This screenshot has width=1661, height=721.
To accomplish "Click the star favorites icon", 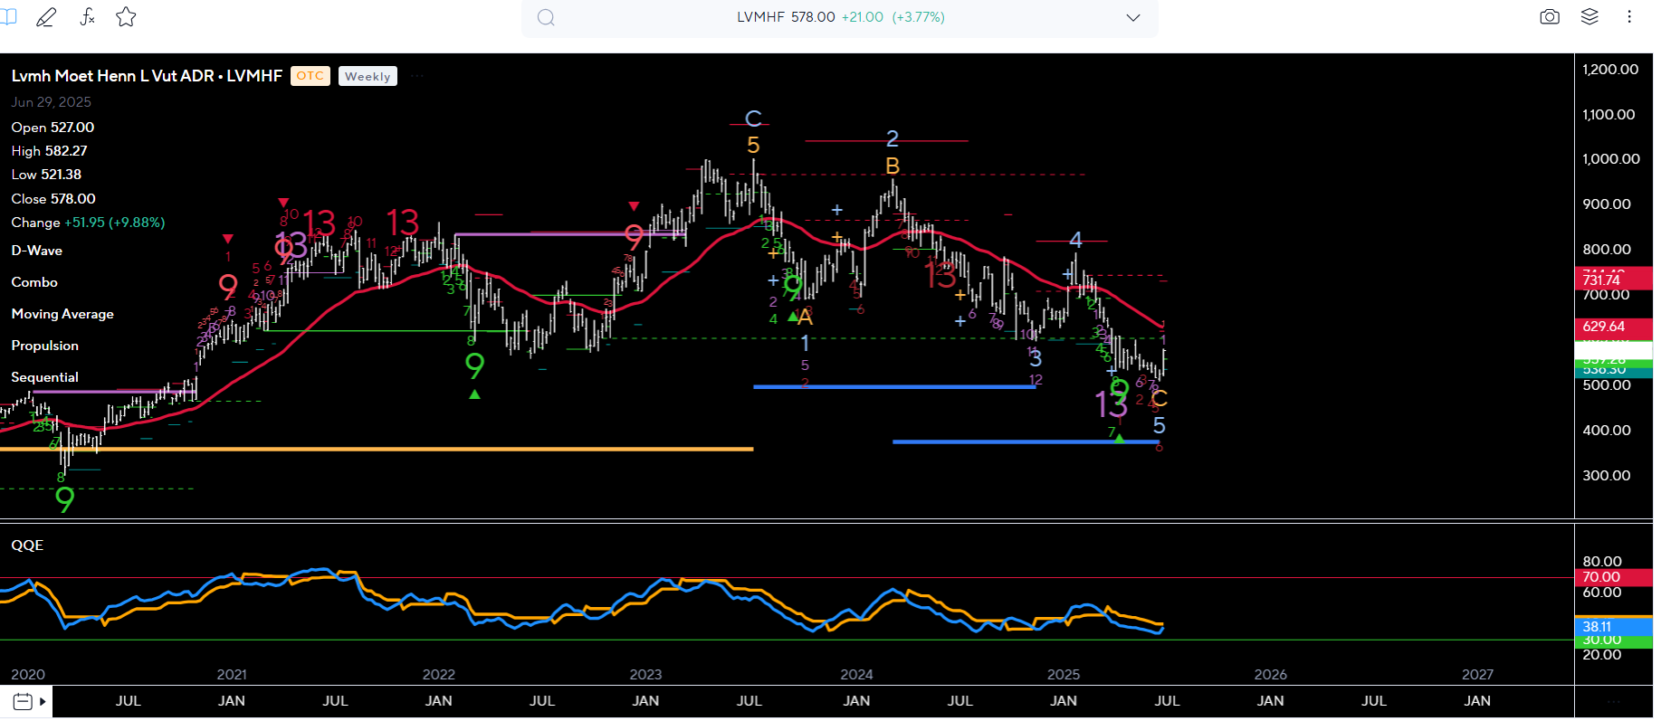I will 126,17.
